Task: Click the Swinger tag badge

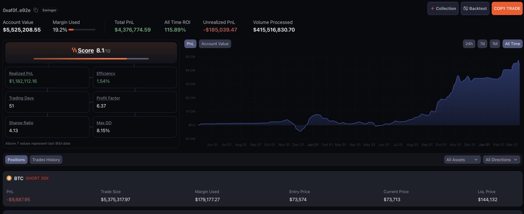Action: tap(49, 10)
